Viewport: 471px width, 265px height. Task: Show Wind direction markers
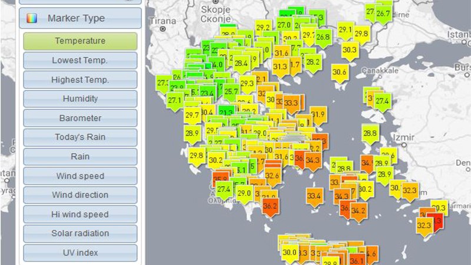[80, 195]
